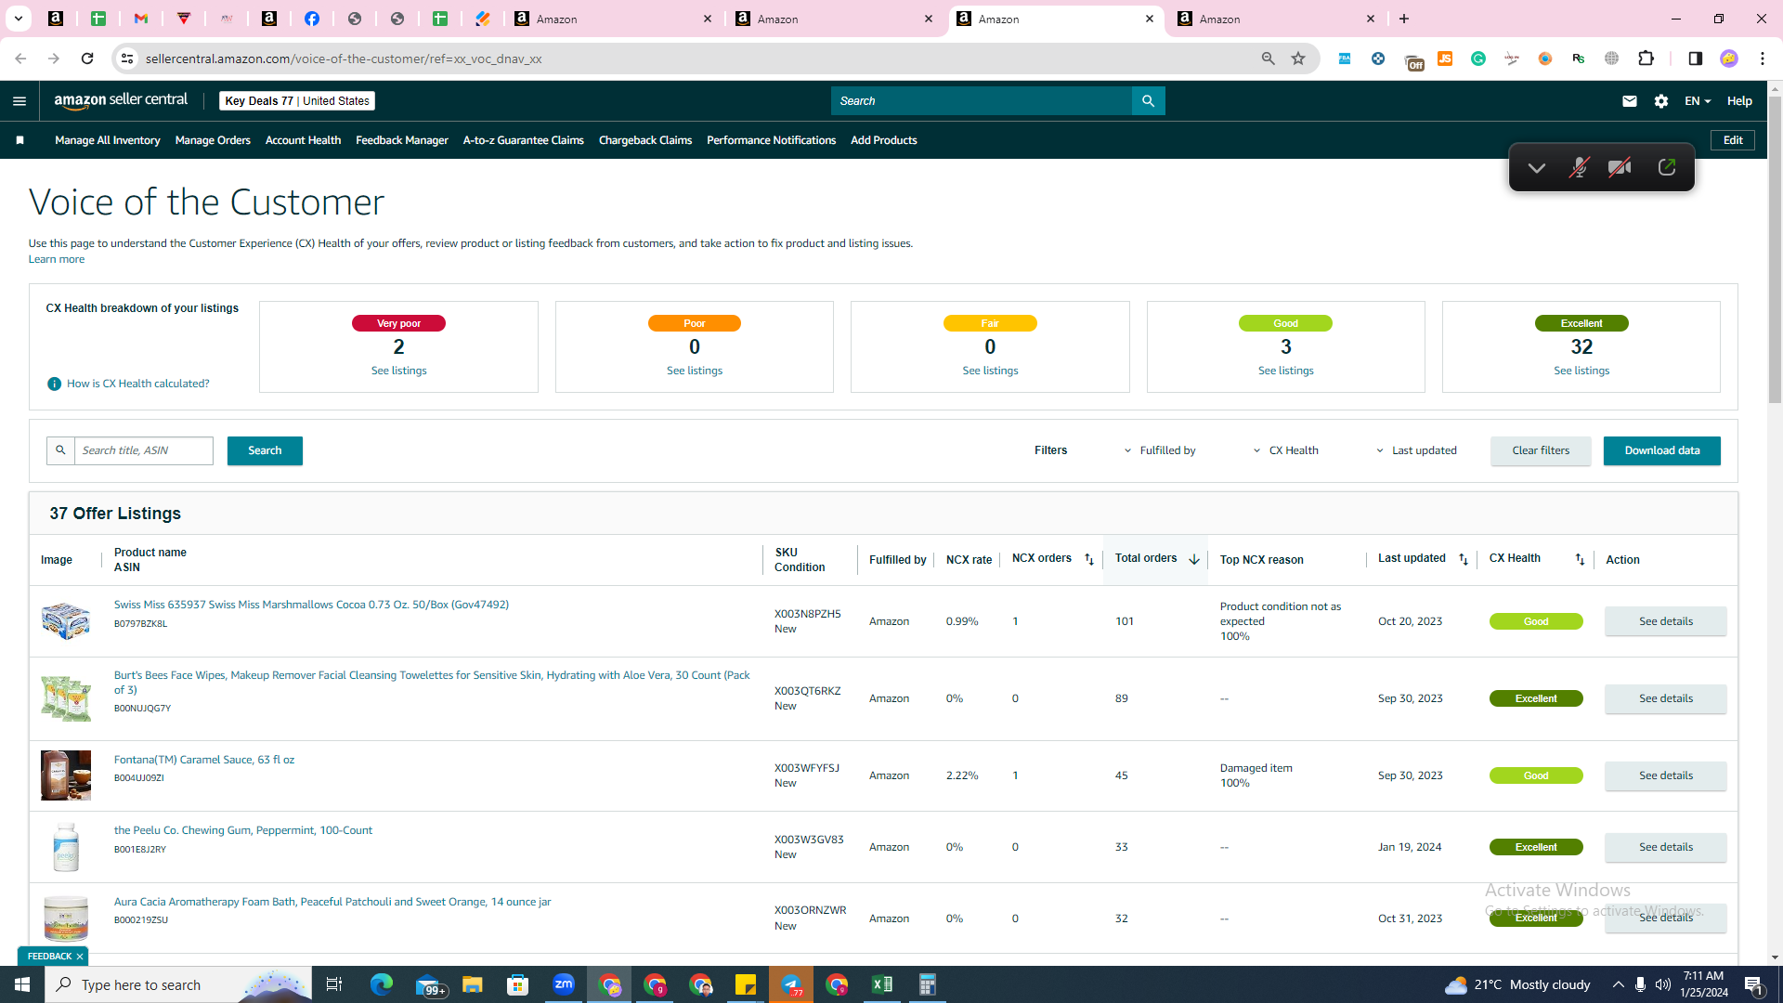
Task: Click See listings under Good
Action: (1286, 371)
